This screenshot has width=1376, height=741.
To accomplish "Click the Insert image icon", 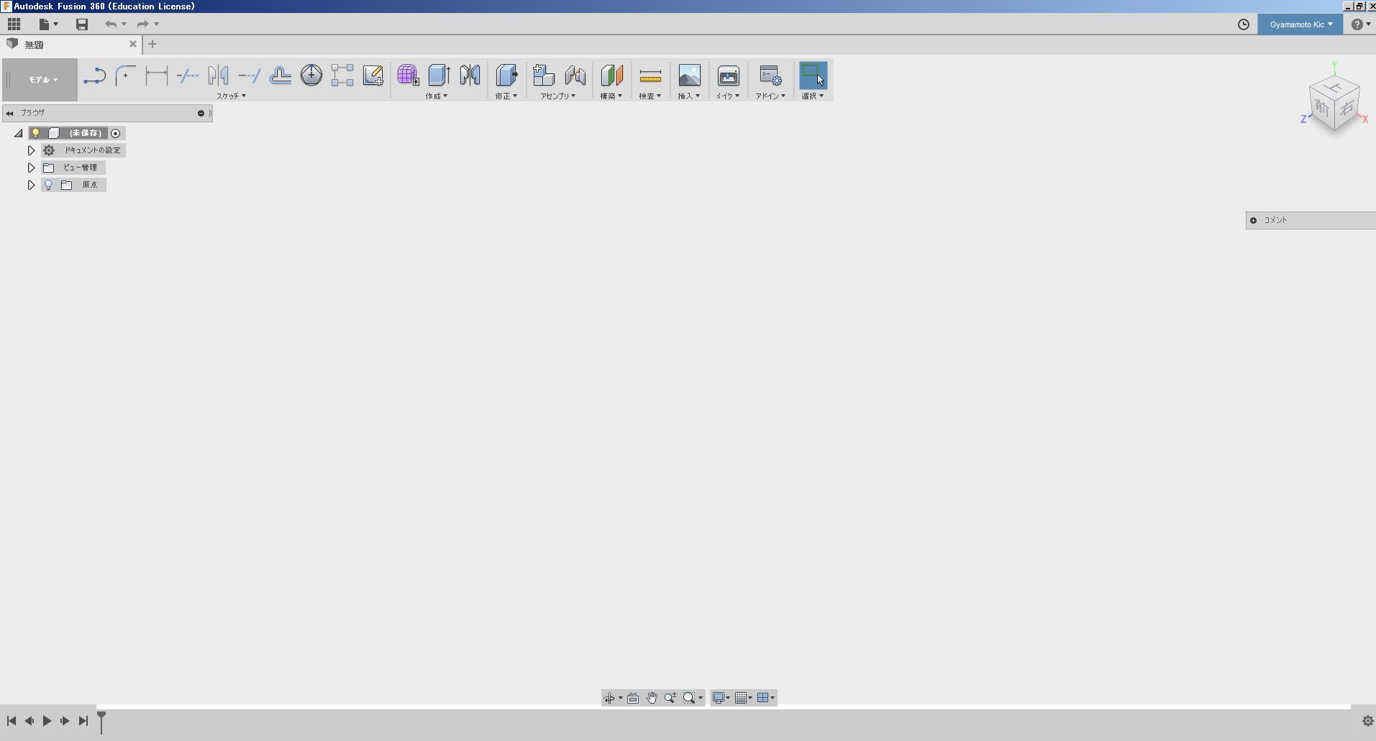I will tap(689, 75).
